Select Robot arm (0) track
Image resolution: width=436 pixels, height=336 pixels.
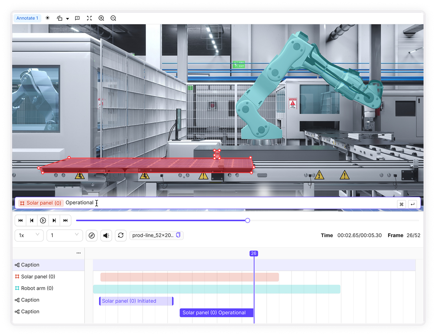pos(37,288)
